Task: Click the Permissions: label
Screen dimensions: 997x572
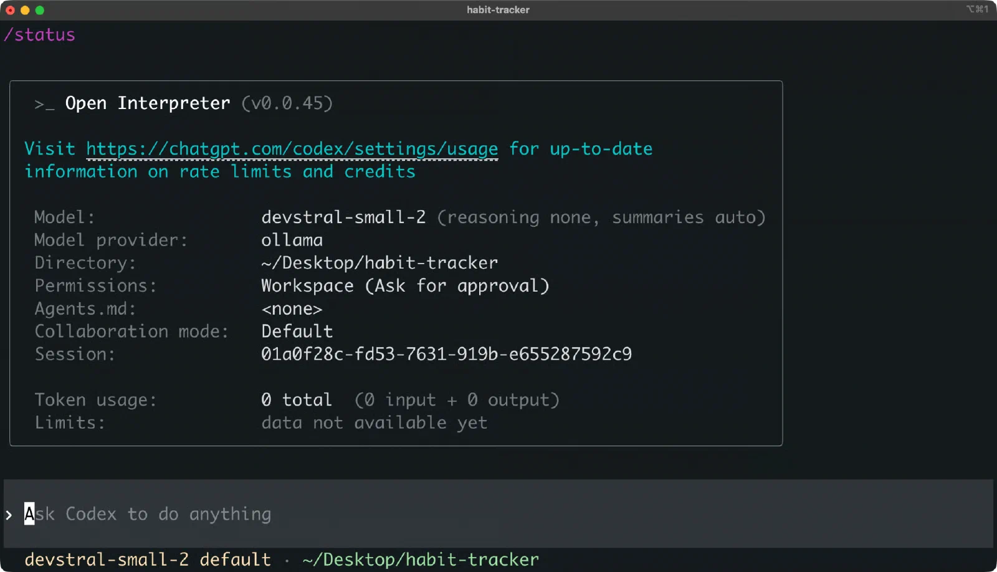Action: [95, 286]
